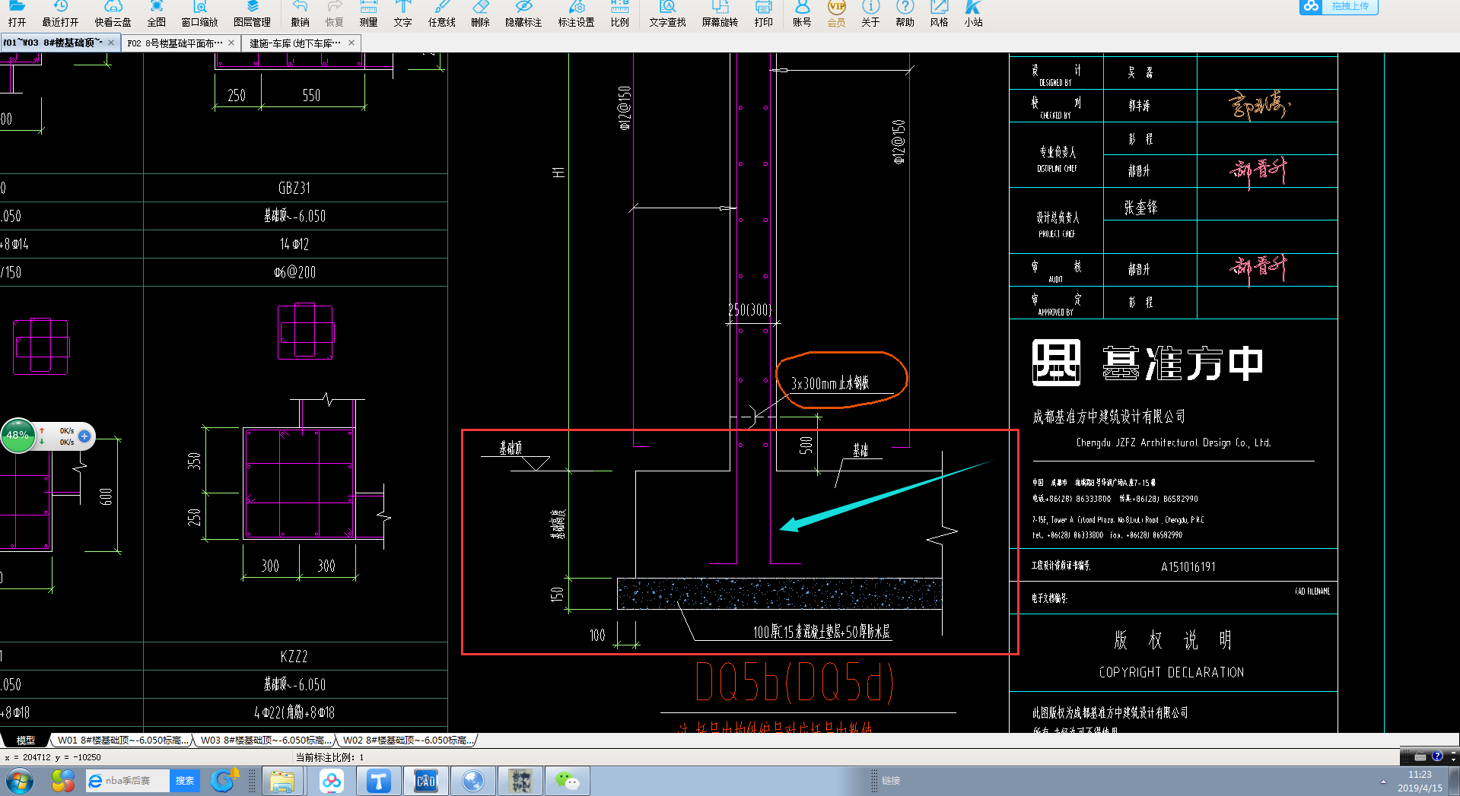Switch to the W01~W03 8#楼基础顶 document tab
1460x796 pixels.
[52, 43]
